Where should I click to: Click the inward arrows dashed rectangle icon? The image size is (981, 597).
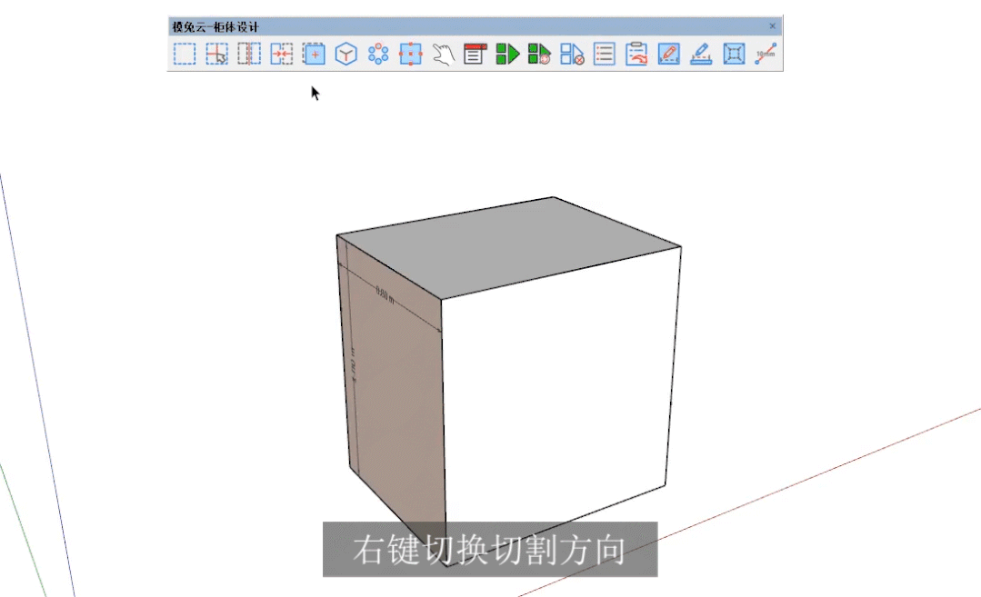[282, 55]
